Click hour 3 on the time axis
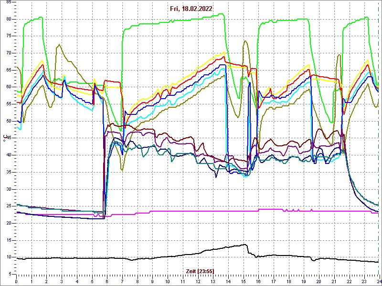 [62, 281]
